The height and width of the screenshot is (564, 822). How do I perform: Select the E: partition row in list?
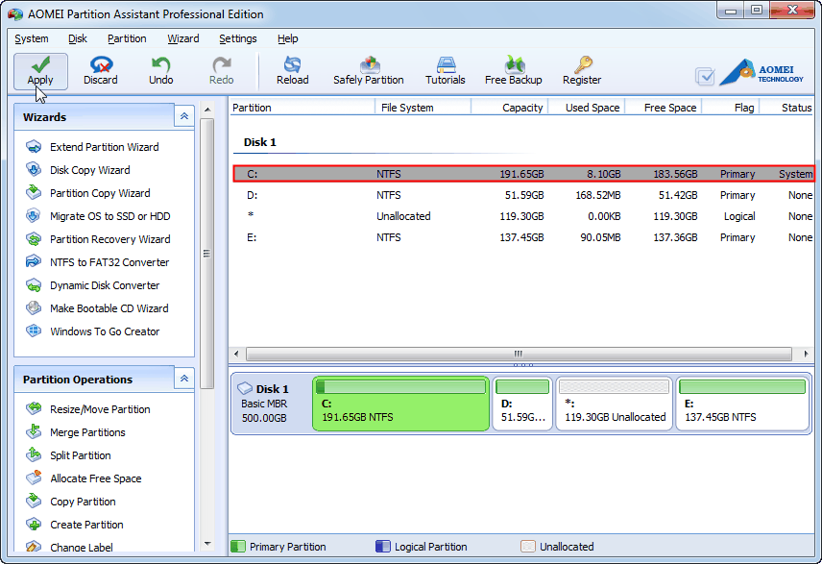[x=524, y=237]
